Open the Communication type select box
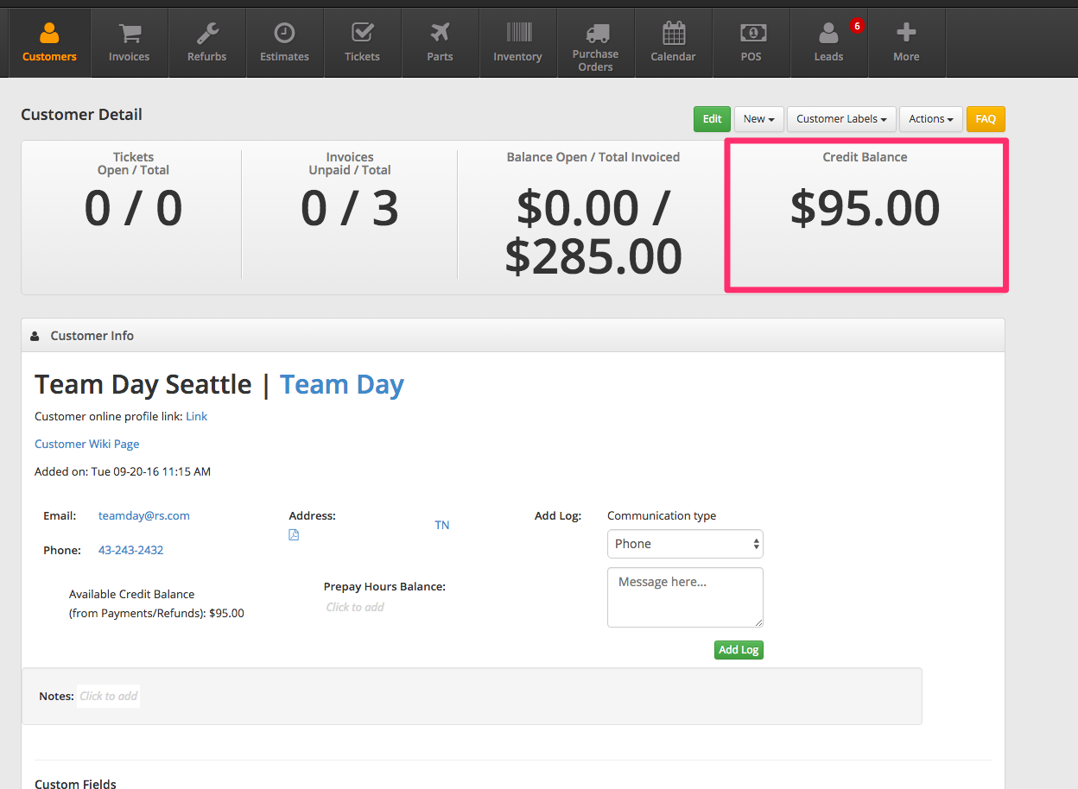Image resolution: width=1078 pixels, height=789 pixels. pos(685,544)
